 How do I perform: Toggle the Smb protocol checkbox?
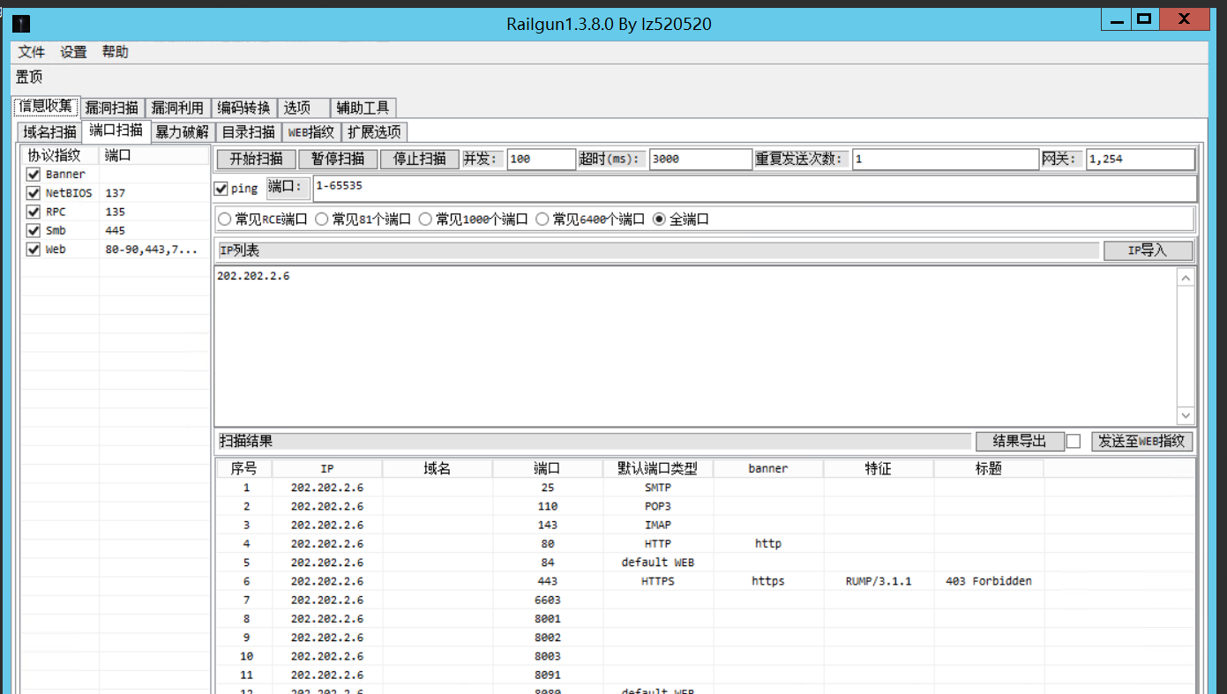tap(34, 231)
